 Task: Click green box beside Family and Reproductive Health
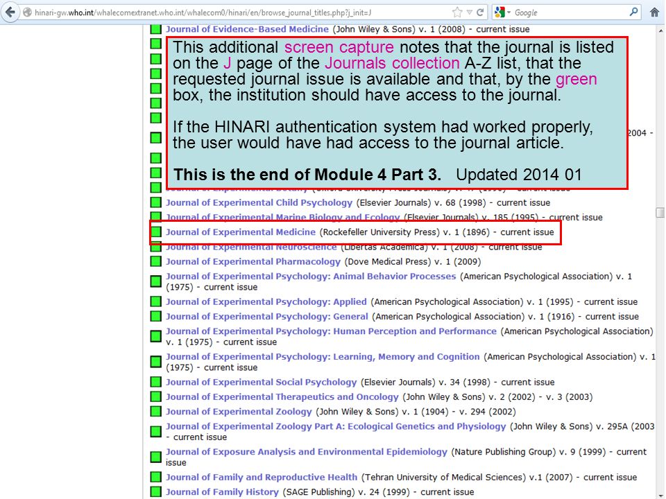click(x=156, y=477)
